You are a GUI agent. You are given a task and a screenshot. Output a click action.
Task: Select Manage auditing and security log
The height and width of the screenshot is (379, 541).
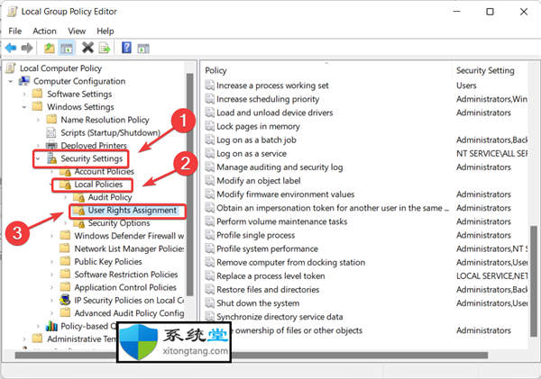tap(280, 167)
